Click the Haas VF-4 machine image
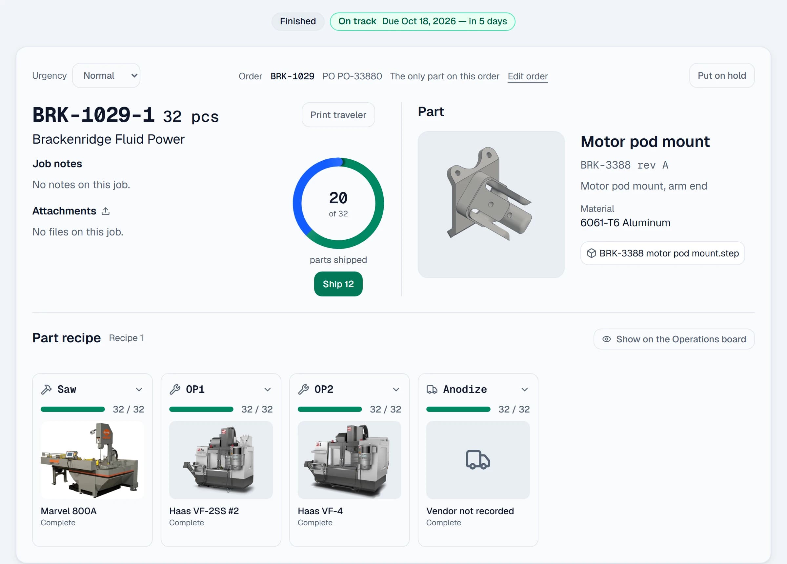Screen dimensions: 787x564 click(350, 460)
